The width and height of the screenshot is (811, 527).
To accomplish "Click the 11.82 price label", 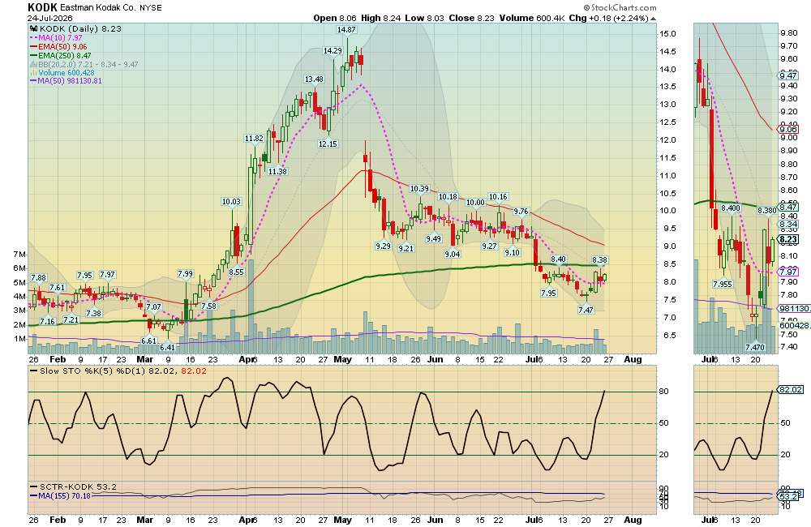I will [x=254, y=138].
